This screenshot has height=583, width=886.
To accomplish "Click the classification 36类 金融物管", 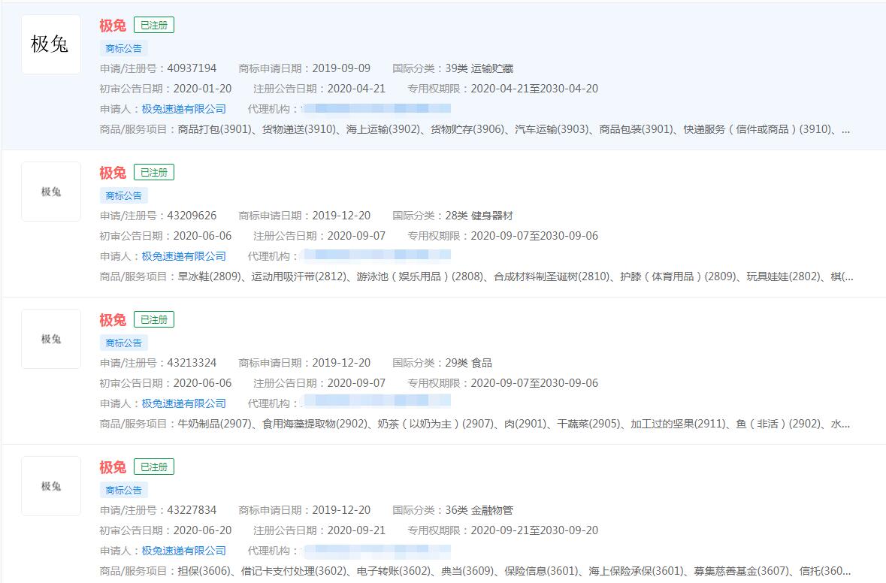I will coord(479,510).
